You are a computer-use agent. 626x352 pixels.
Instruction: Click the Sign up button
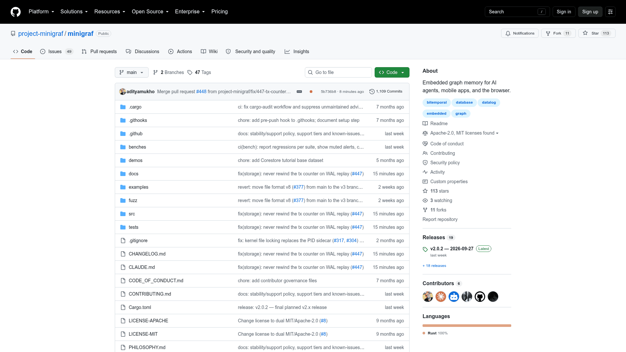click(x=590, y=12)
